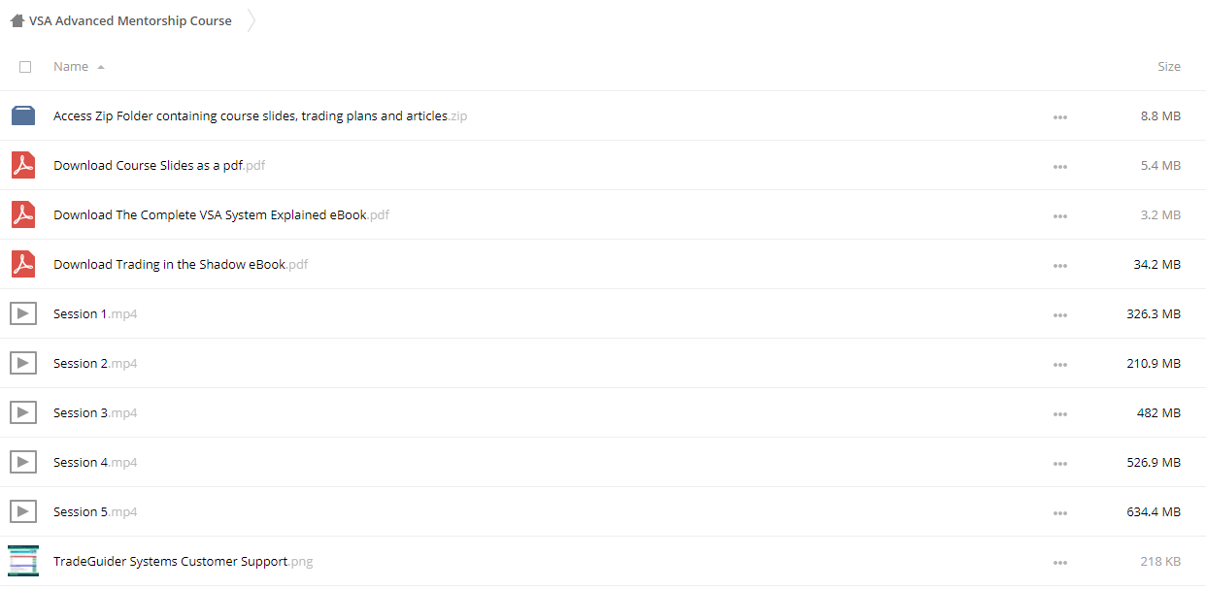Open more options for Session 4.mp4
Viewport: 1206px width, 589px height.
[x=1059, y=464]
